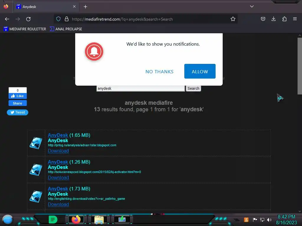Viewport: 302px width, 226px height.
Task: Close the Anydesk tab
Action: click(x=74, y=6)
